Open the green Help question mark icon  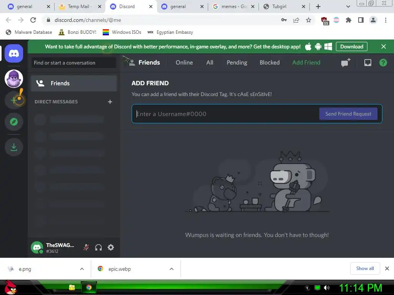coord(383,63)
